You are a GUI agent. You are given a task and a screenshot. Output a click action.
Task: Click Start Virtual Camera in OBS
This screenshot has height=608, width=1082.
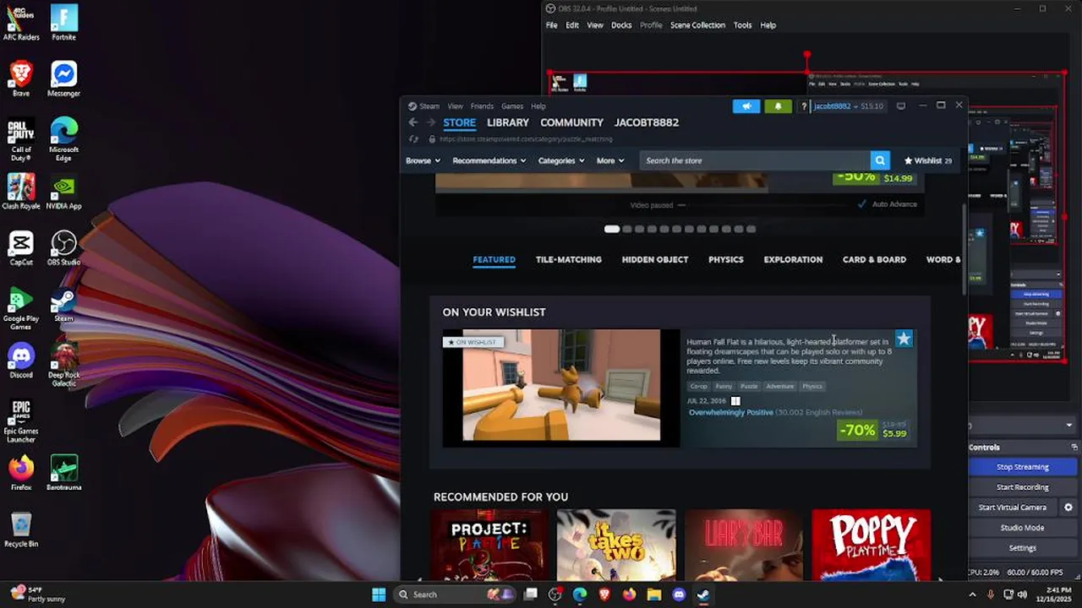pos(1013,508)
